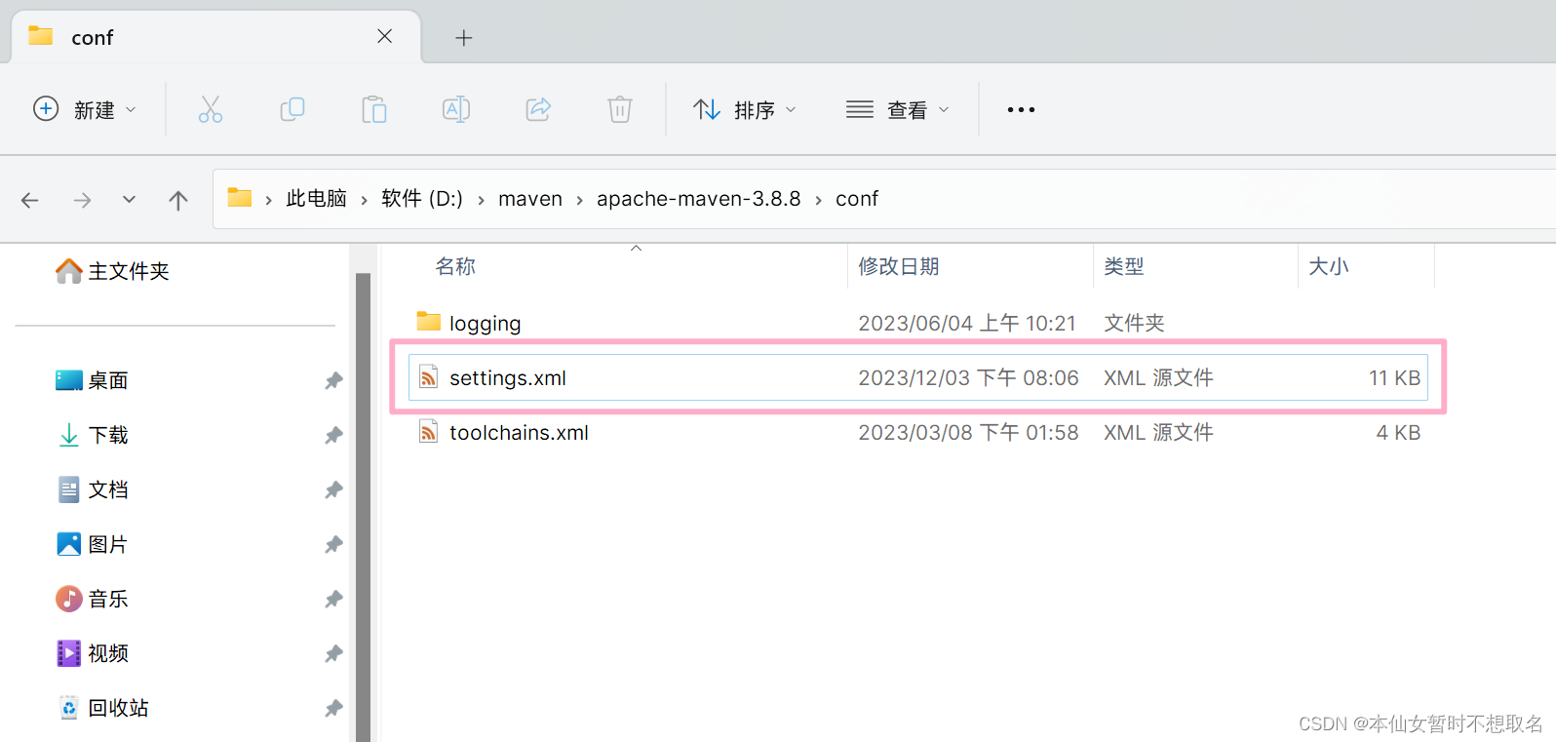Sort by 名称 column header
Screen dimensions: 1556x742
click(x=455, y=266)
